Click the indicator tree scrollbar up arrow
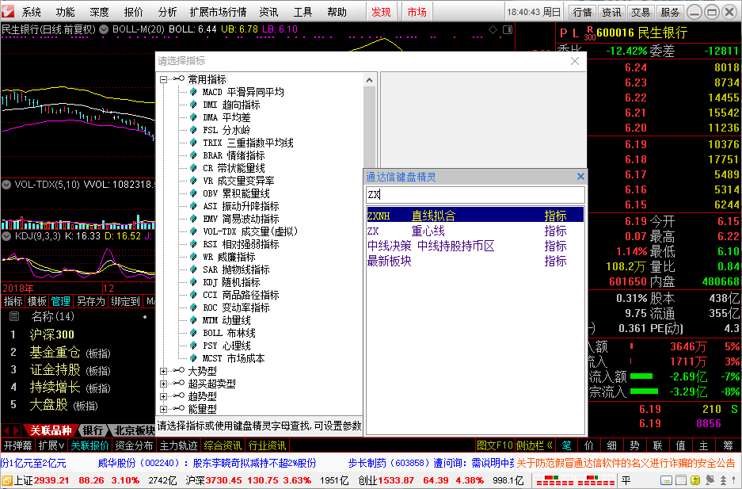This screenshot has width=742, height=489. (370, 81)
